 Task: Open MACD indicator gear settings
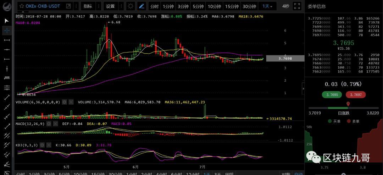(49, 124)
